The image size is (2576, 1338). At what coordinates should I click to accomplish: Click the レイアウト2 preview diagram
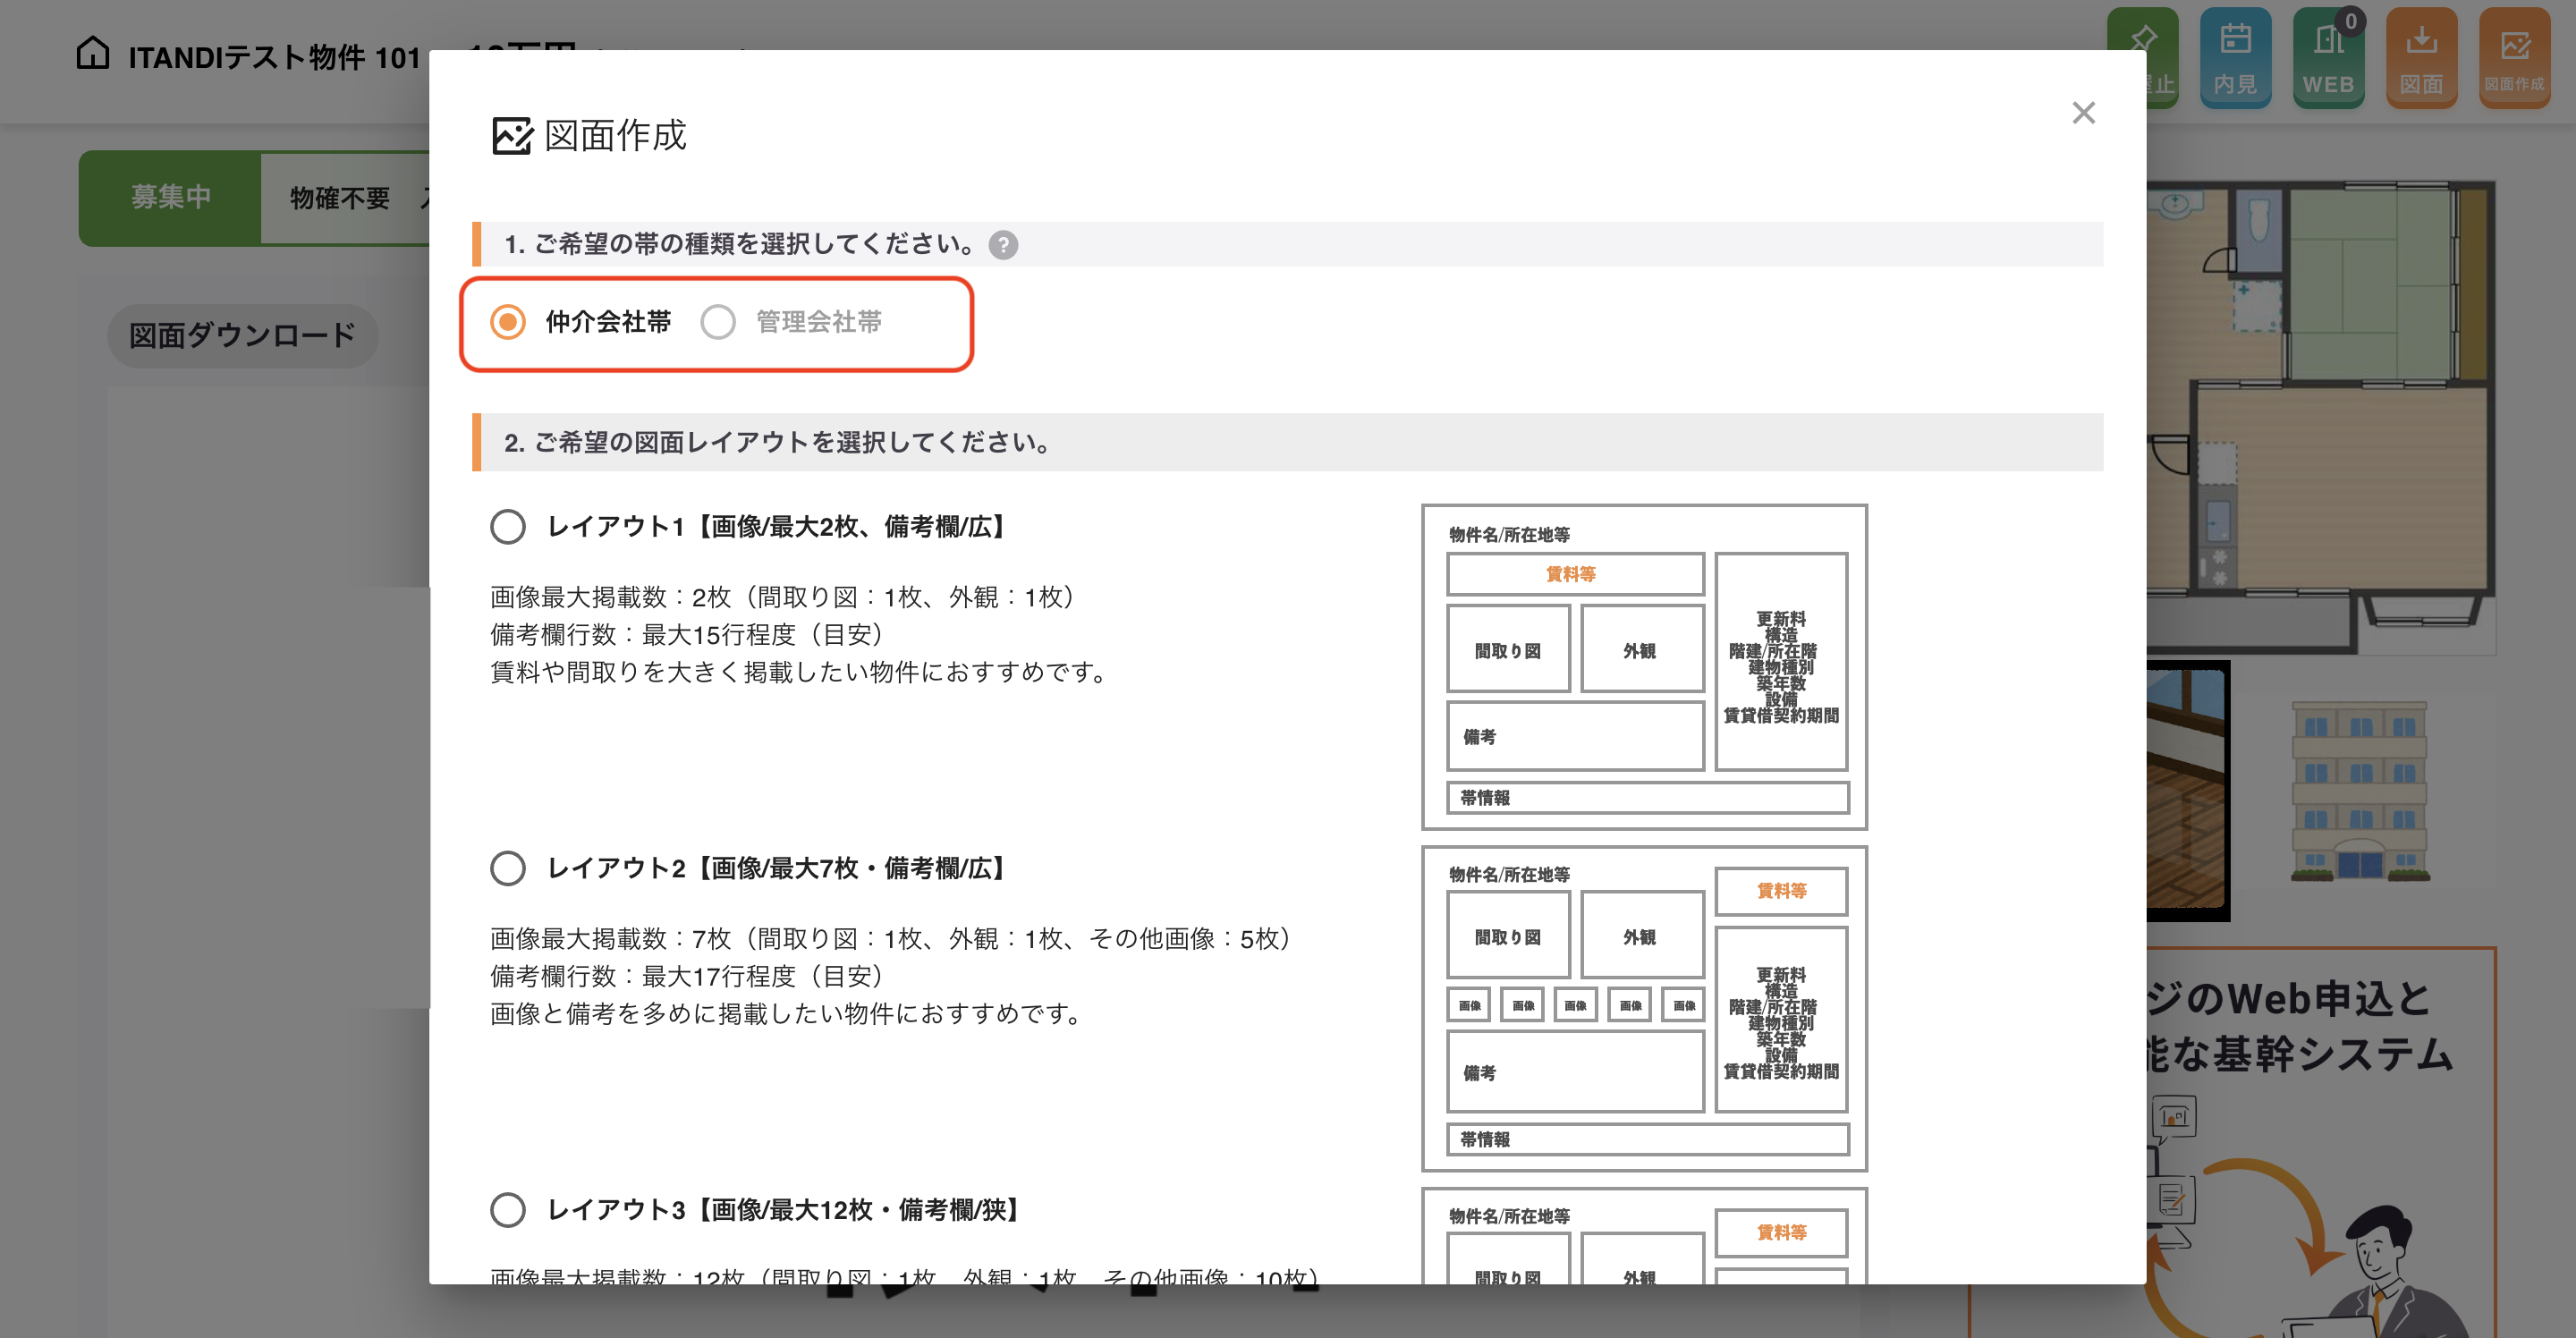[x=1644, y=1009]
